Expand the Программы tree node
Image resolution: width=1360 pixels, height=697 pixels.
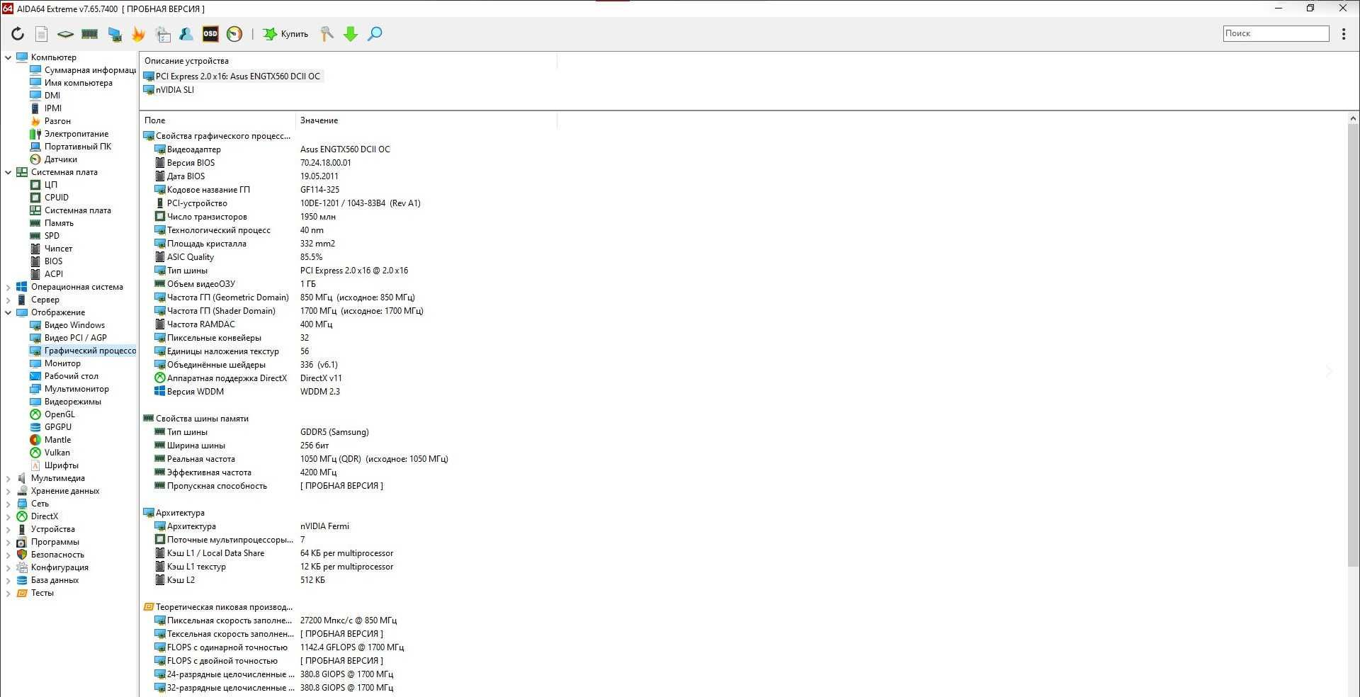(x=8, y=542)
